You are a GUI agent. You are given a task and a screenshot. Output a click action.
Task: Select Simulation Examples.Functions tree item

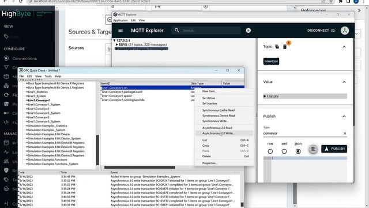(47, 159)
